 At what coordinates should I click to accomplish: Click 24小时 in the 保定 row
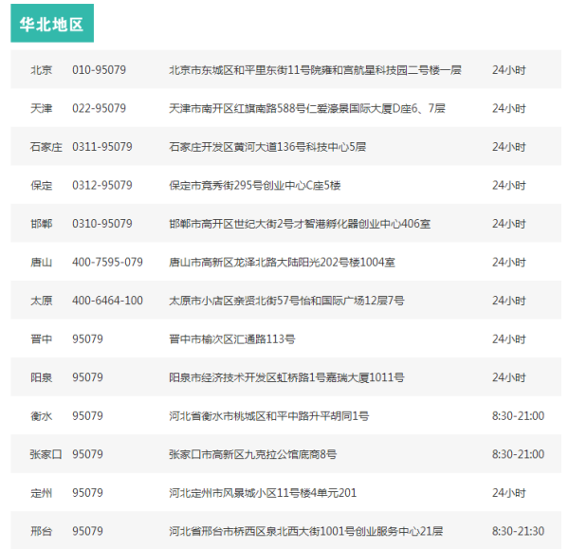508,185
